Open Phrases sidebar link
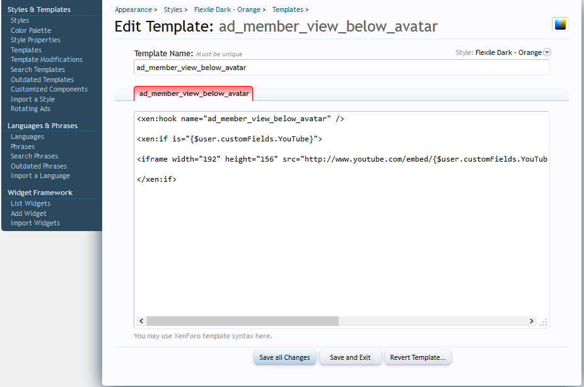The image size is (584, 387). [x=23, y=146]
